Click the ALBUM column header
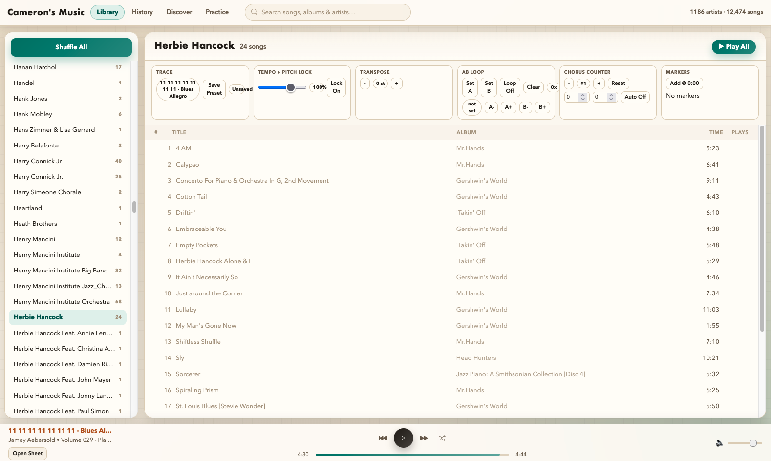The height and width of the screenshot is (461, 771). tap(466, 132)
